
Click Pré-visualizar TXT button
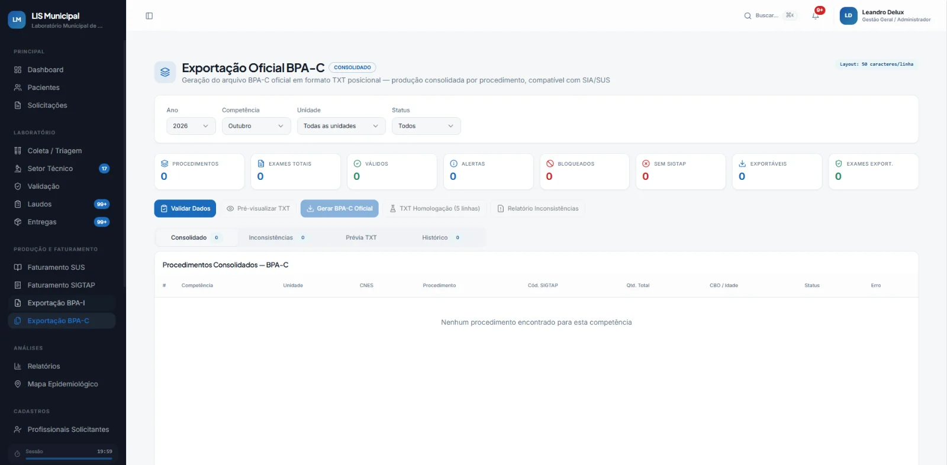[258, 209]
